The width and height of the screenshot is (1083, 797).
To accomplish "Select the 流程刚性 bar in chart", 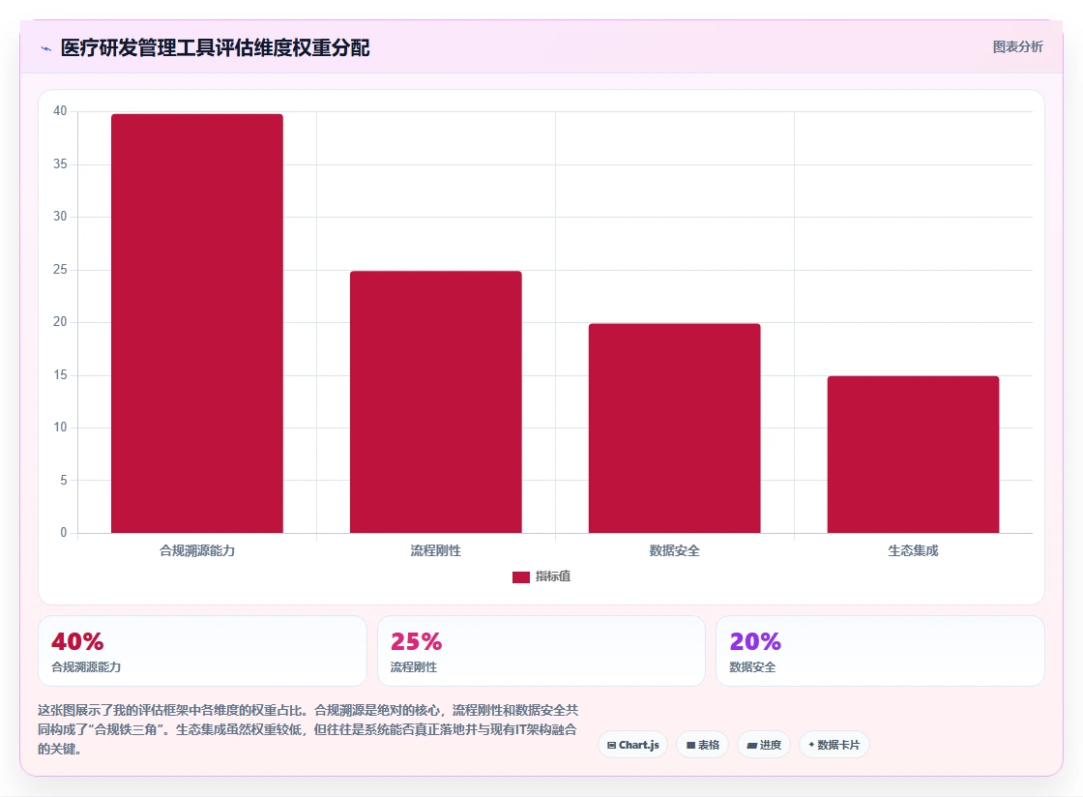I will [436, 402].
